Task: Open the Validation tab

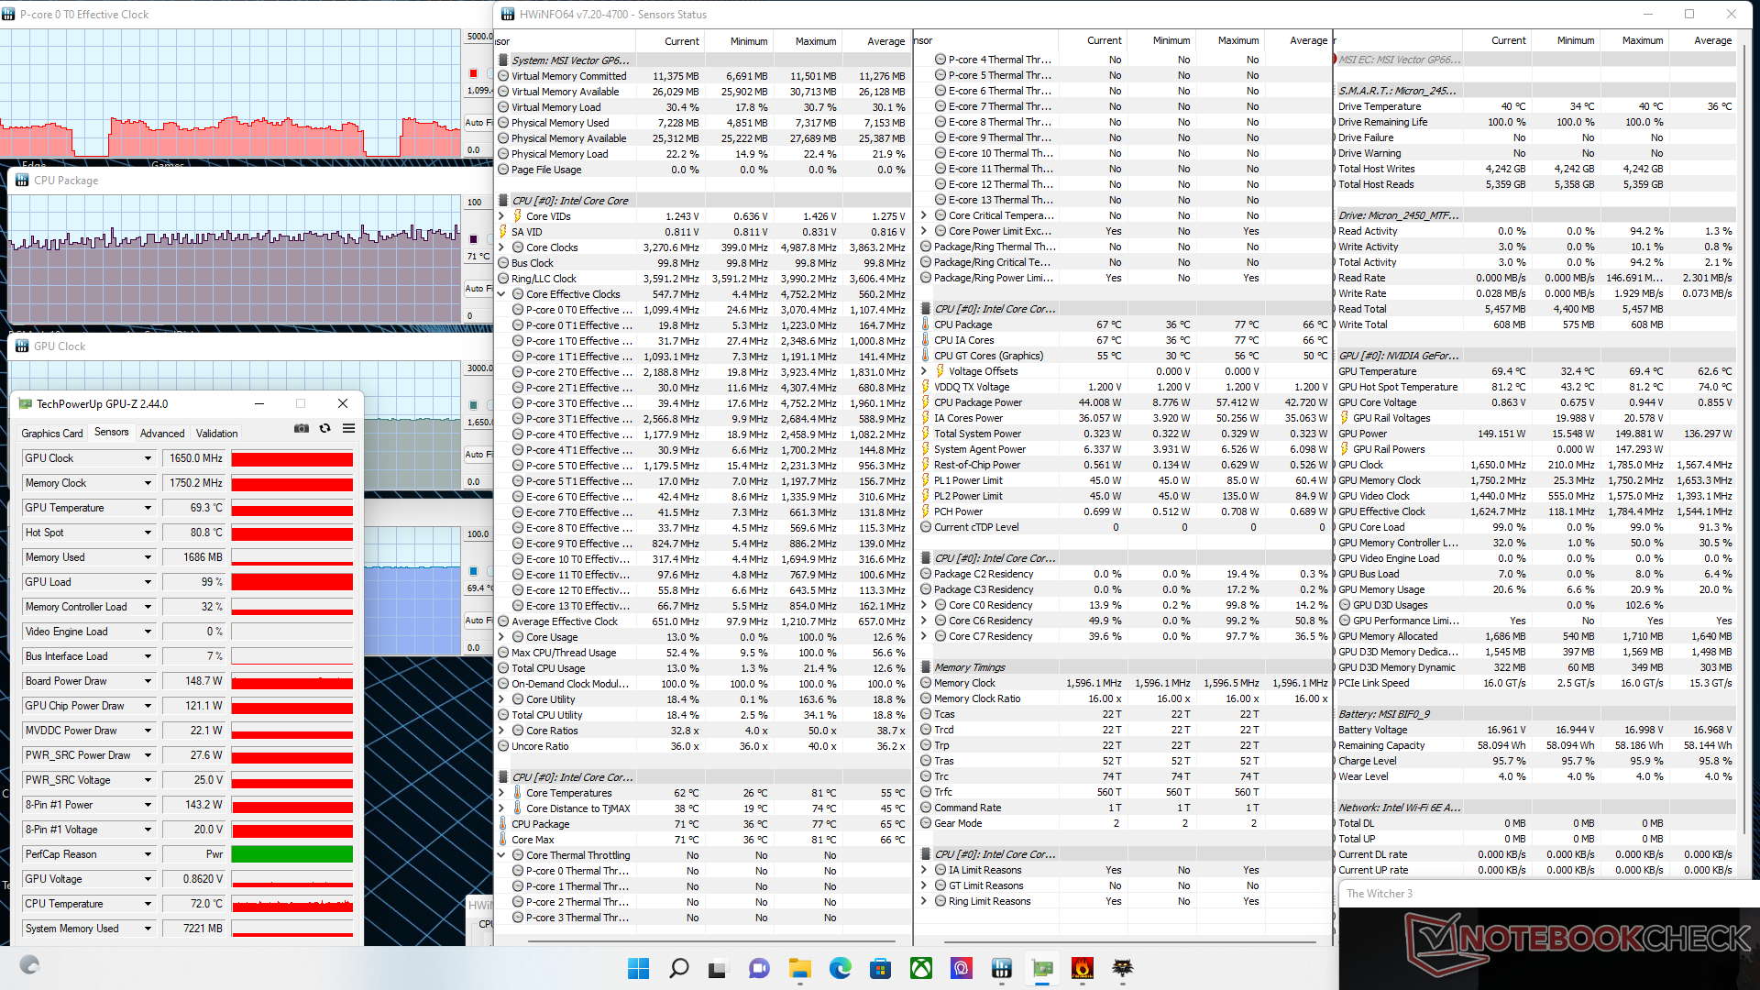Action: point(216,434)
